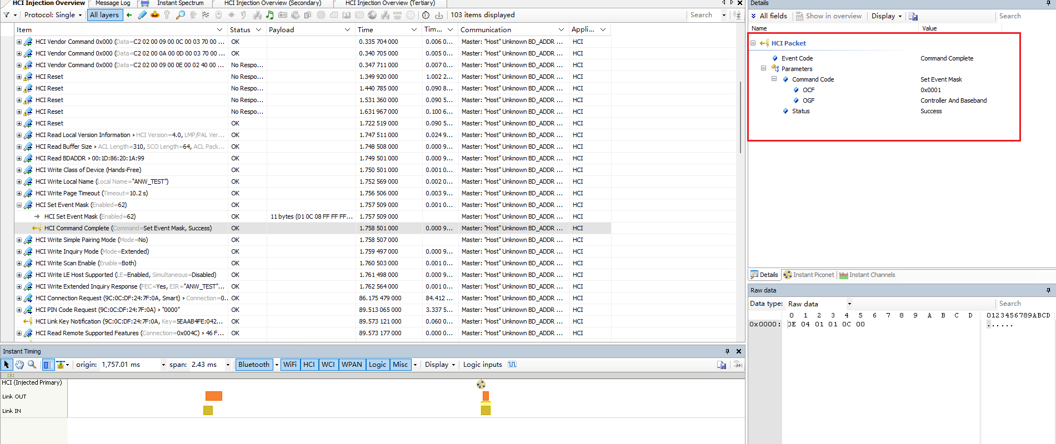Open the Bluetooth filter dropdown arrow
This screenshot has width=1056, height=444.
[x=277, y=365]
